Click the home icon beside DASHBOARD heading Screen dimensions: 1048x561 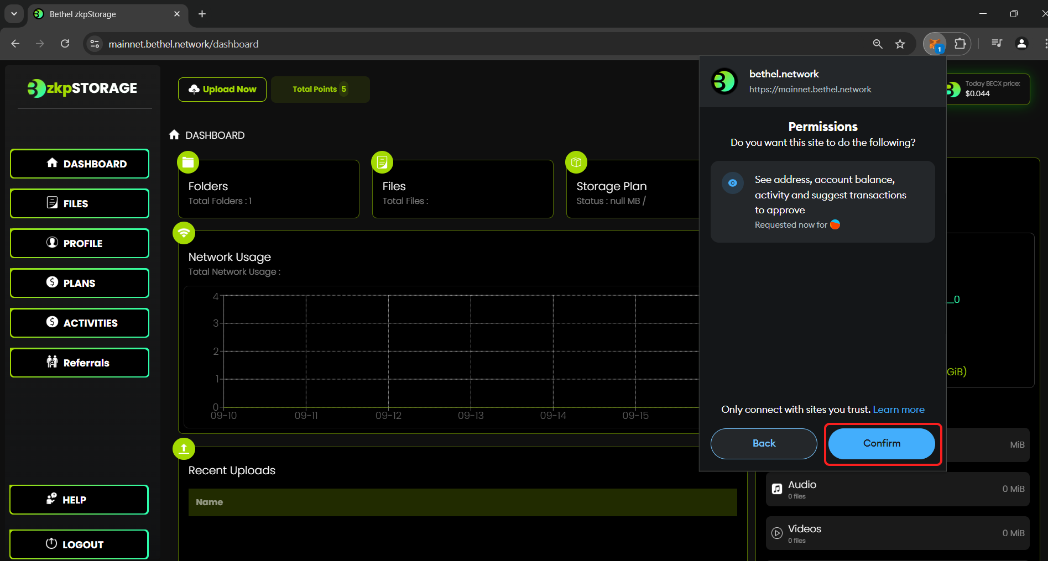(x=174, y=135)
